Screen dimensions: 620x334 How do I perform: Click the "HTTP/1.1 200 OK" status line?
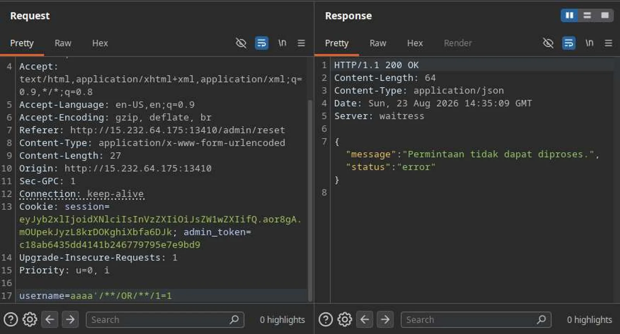pos(376,65)
